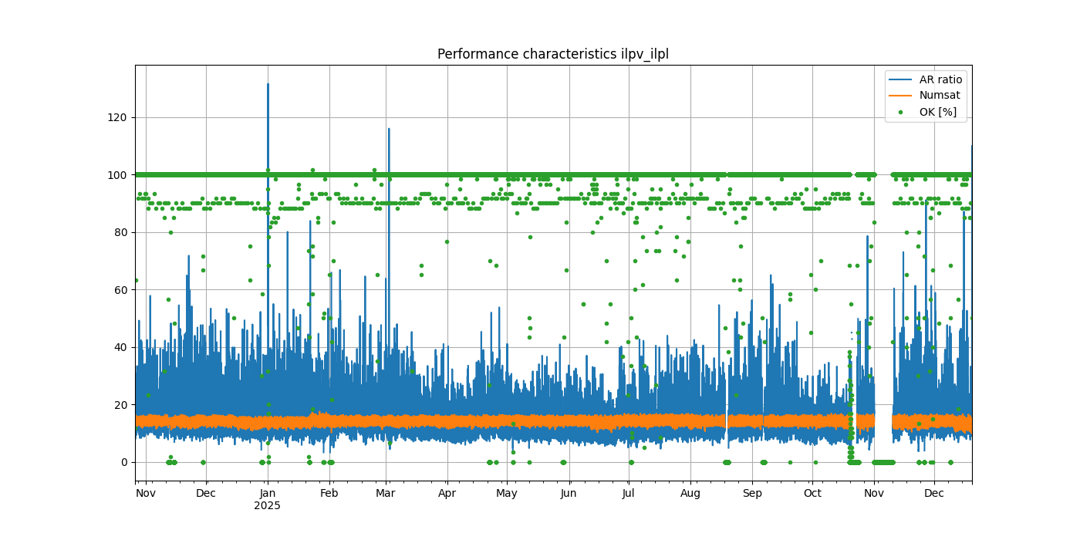Viewport: 1080px width, 540px height.
Task: Click the May x-axis tick label
Action: click(507, 493)
